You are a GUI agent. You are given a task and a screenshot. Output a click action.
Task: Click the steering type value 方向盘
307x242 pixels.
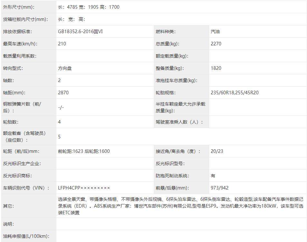(65, 68)
